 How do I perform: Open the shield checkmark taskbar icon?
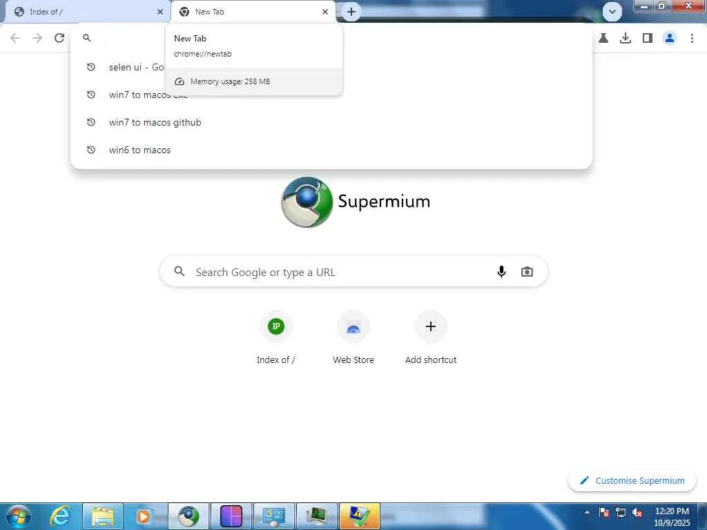click(359, 516)
